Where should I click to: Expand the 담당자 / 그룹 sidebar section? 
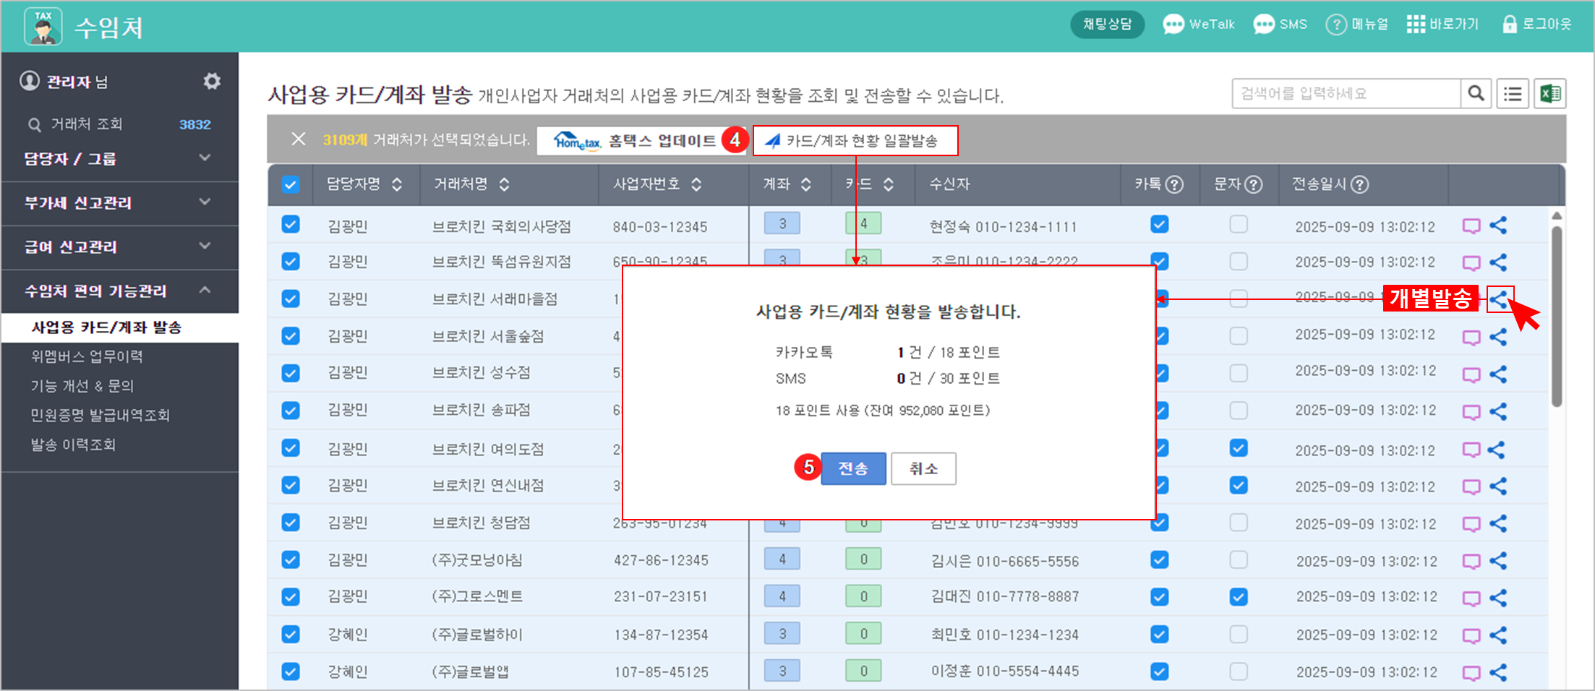[x=119, y=158]
